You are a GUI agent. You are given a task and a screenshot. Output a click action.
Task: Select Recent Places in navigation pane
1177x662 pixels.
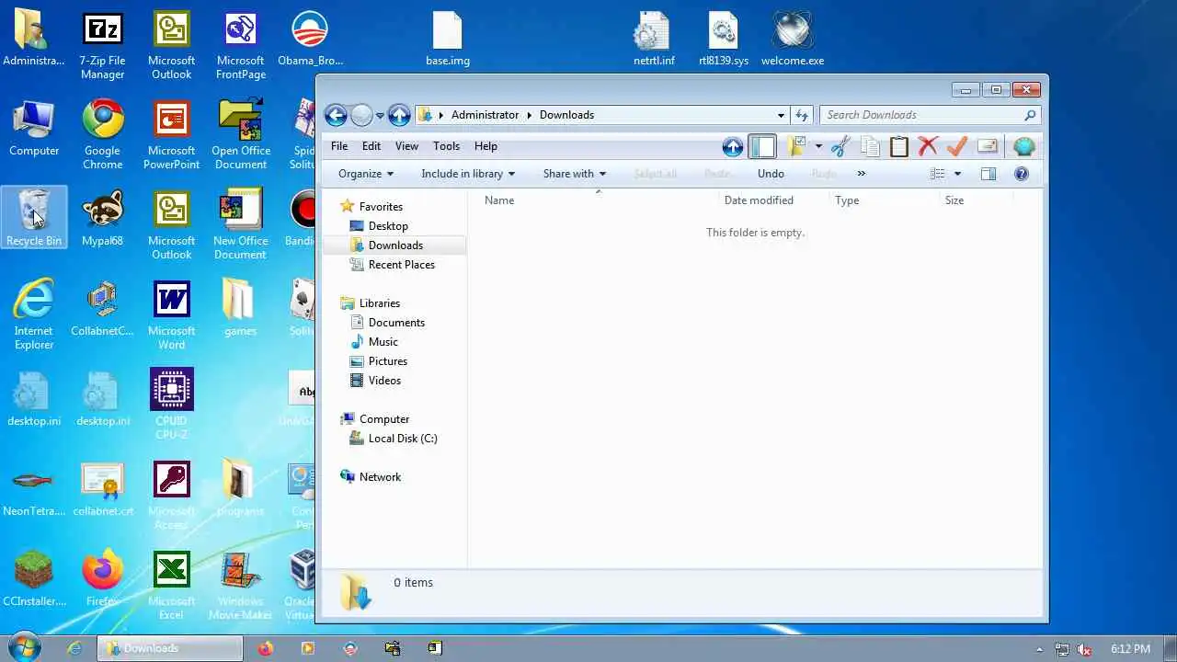click(401, 265)
